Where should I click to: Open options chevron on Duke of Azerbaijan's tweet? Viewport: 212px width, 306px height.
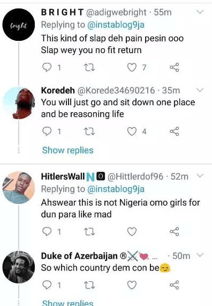[x=200, y=255]
